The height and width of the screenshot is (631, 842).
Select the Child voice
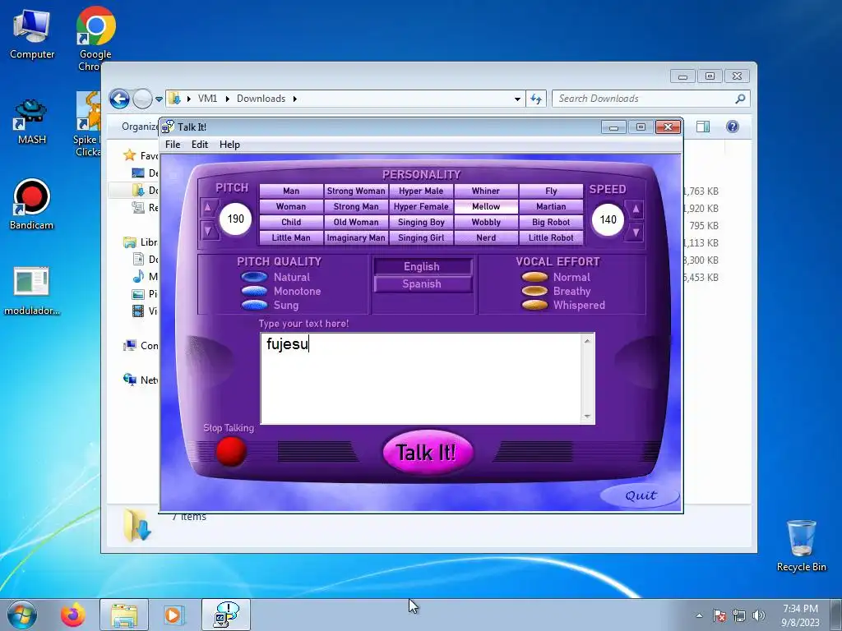291,222
